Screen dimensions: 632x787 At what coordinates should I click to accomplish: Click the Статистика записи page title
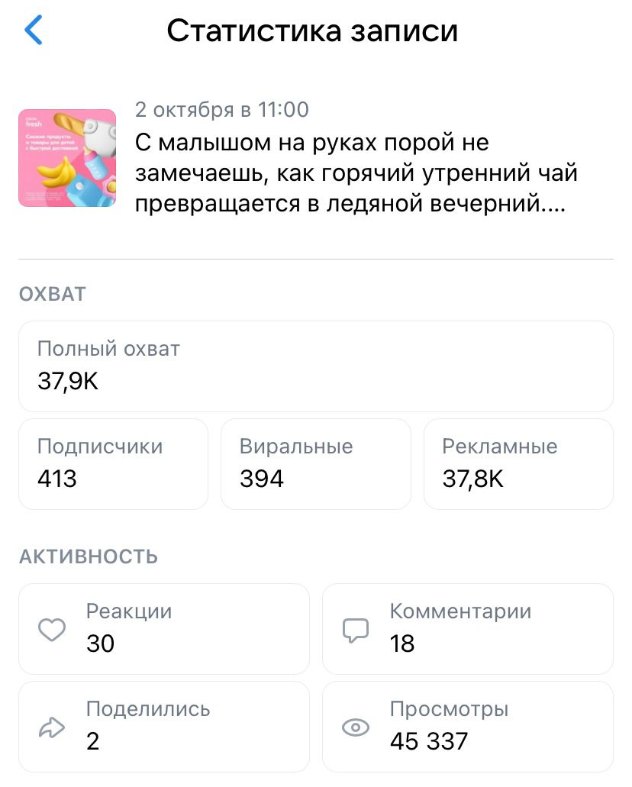coord(312,31)
